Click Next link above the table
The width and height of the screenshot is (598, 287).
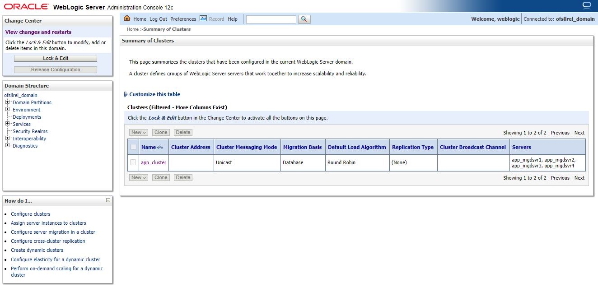tap(579, 133)
